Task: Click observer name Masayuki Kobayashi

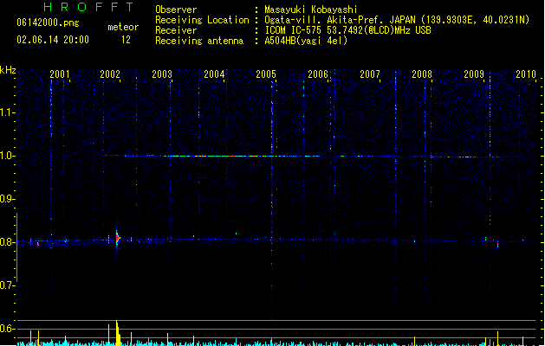Action: click(x=311, y=10)
